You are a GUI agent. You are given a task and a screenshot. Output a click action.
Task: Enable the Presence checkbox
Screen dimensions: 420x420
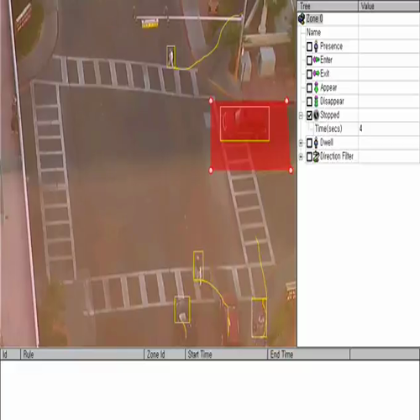pyautogui.click(x=309, y=46)
